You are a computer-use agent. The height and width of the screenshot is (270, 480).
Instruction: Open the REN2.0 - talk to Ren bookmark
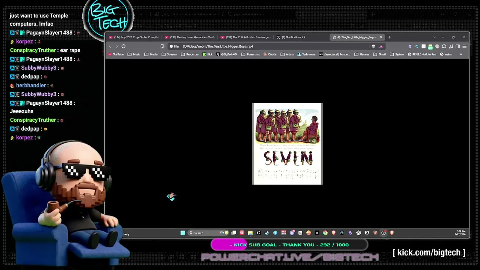pos(422,54)
